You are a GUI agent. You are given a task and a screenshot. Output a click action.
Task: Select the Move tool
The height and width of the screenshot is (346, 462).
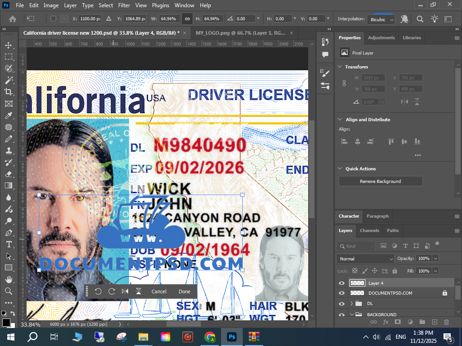click(9, 45)
